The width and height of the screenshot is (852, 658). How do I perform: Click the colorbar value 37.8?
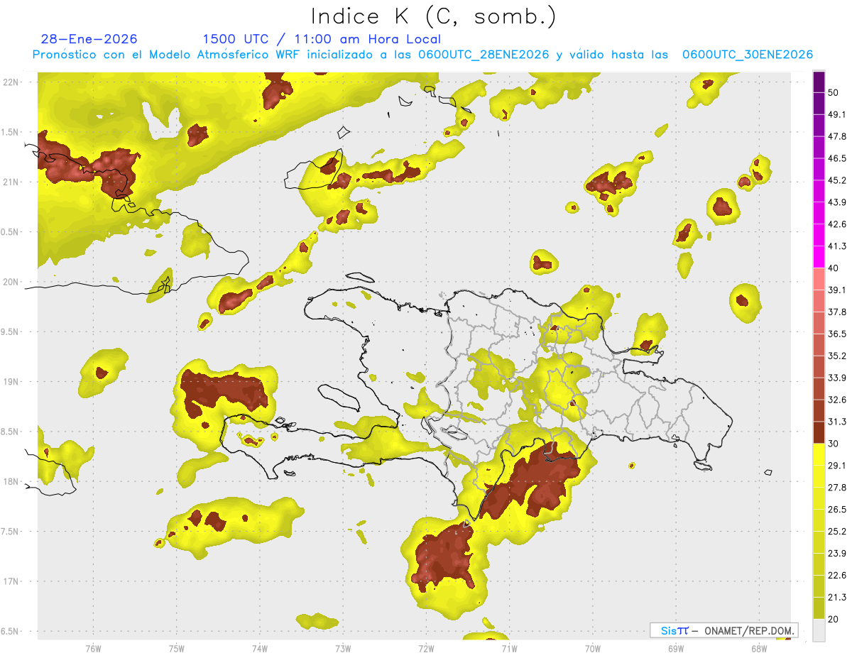(x=836, y=312)
